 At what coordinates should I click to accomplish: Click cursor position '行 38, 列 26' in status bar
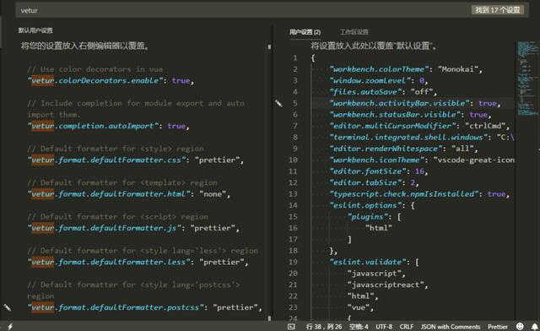coord(324,327)
